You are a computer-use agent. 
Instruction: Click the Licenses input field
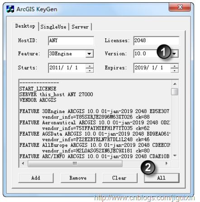157,41
